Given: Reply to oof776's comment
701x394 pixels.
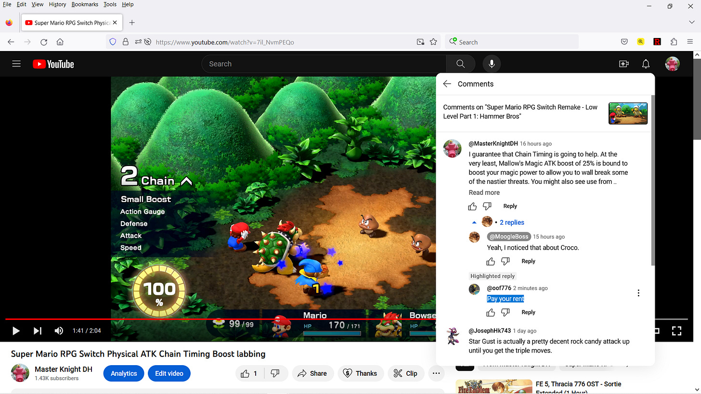Looking at the screenshot, I should [x=528, y=313].
